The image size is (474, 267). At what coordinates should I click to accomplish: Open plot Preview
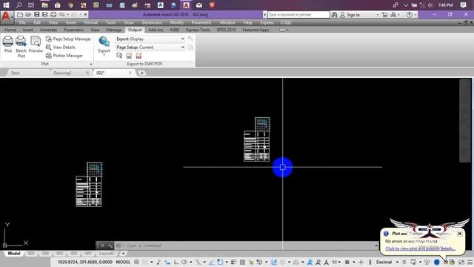tap(36, 44)
